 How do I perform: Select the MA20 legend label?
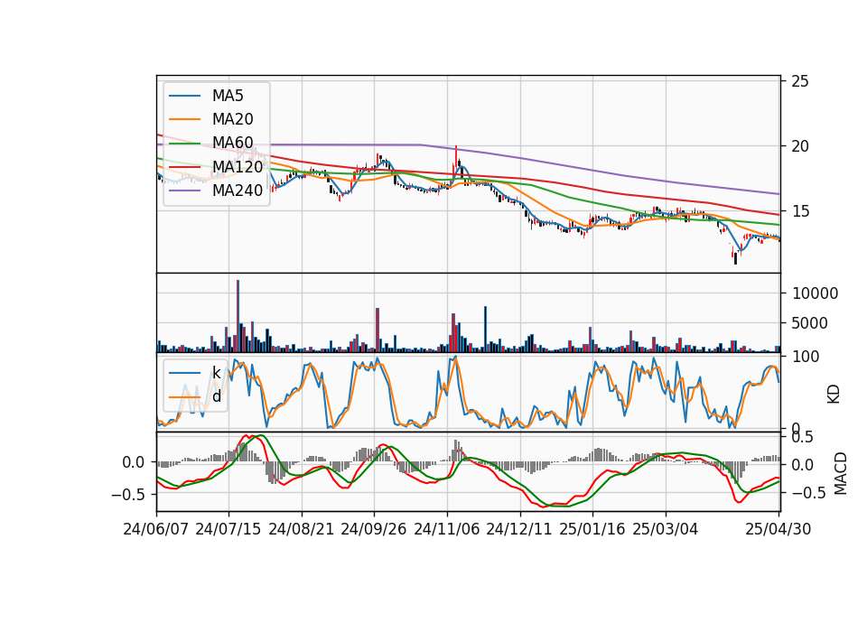point(232,119)
